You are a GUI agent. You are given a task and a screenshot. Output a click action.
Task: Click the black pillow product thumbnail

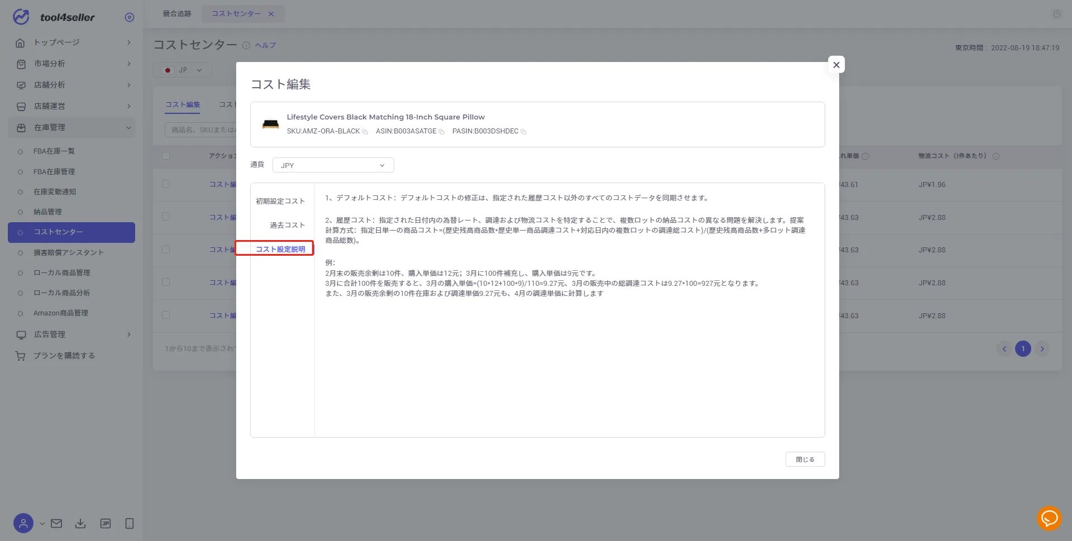pyautogui.click(x=271, y=125)
